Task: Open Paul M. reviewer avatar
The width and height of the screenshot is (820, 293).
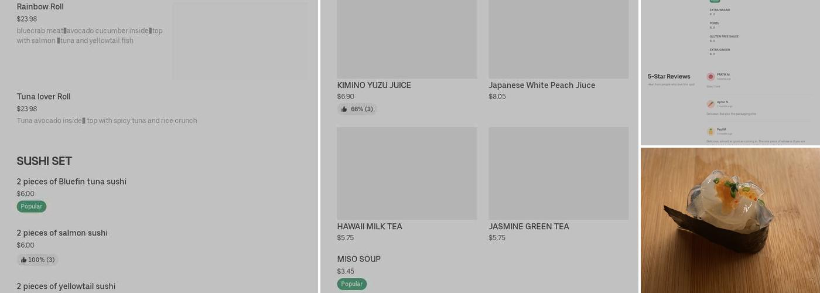Action: point(710,131)
